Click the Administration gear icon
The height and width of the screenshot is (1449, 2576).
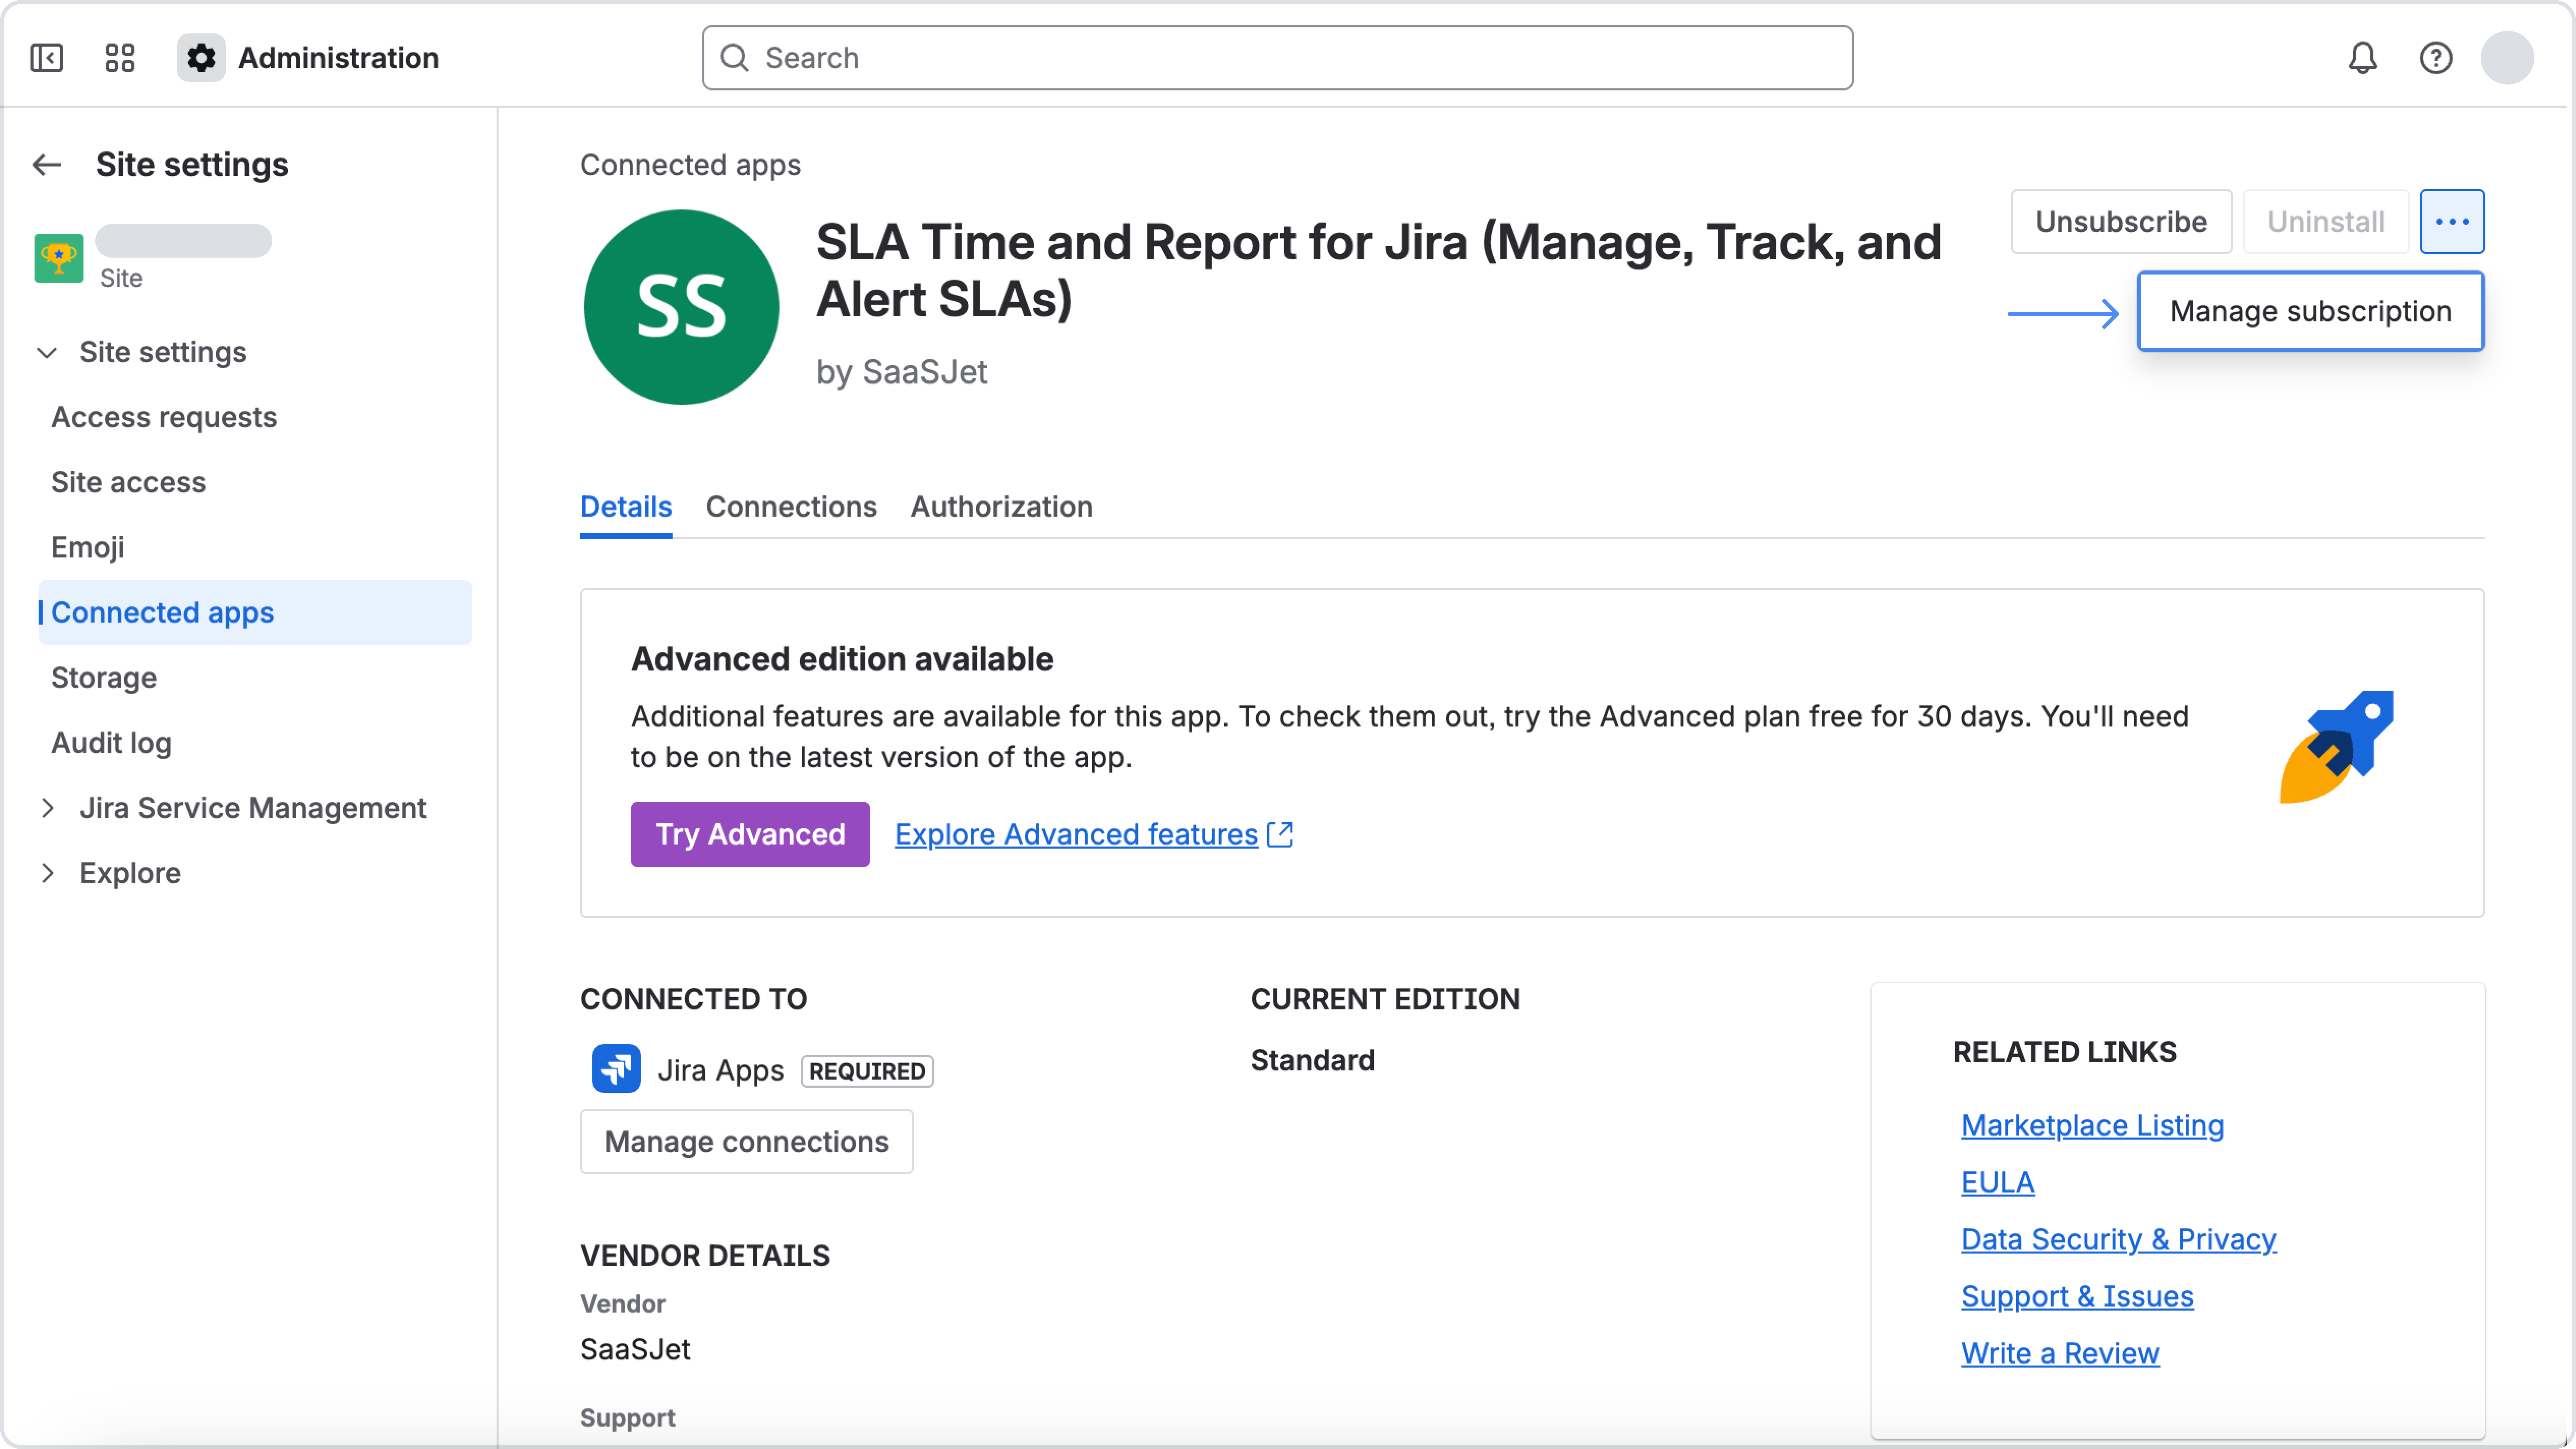point(201,58)
